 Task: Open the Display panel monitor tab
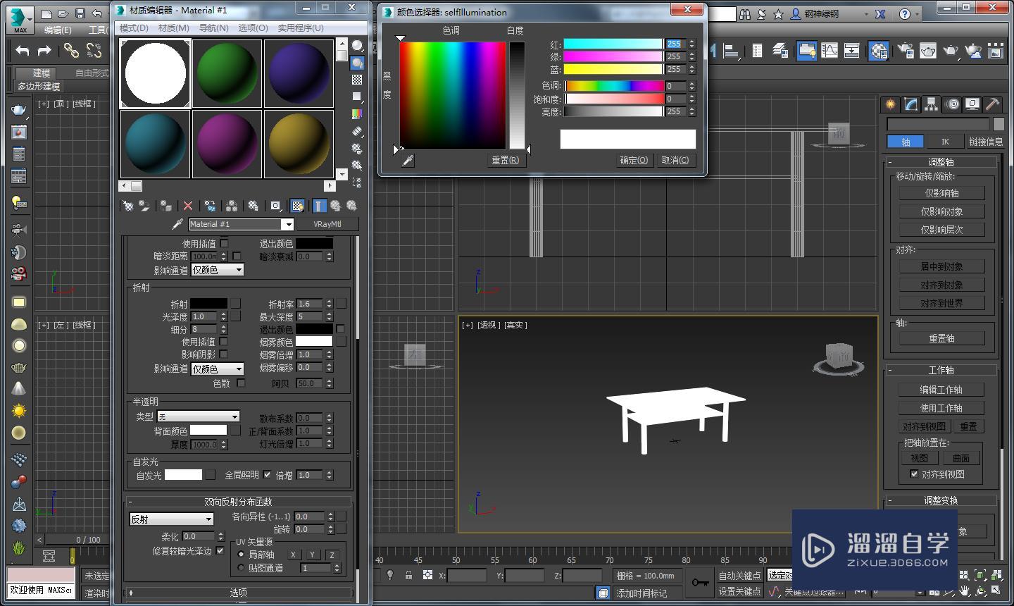pos(972,104)
